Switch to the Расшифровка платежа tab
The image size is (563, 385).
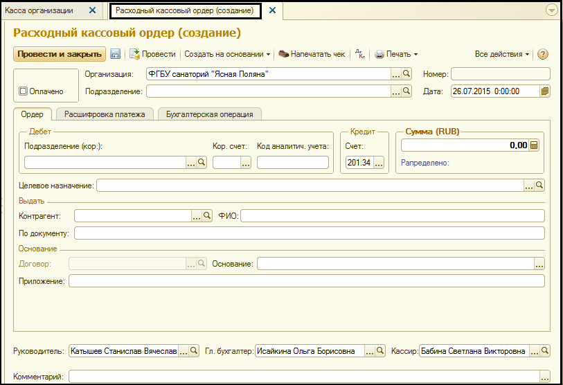click(105, 114)
